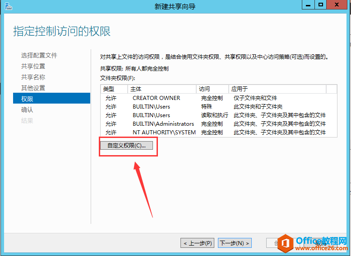
Task: Maximize the 新建共享向导 window
Action: [321, 5]
